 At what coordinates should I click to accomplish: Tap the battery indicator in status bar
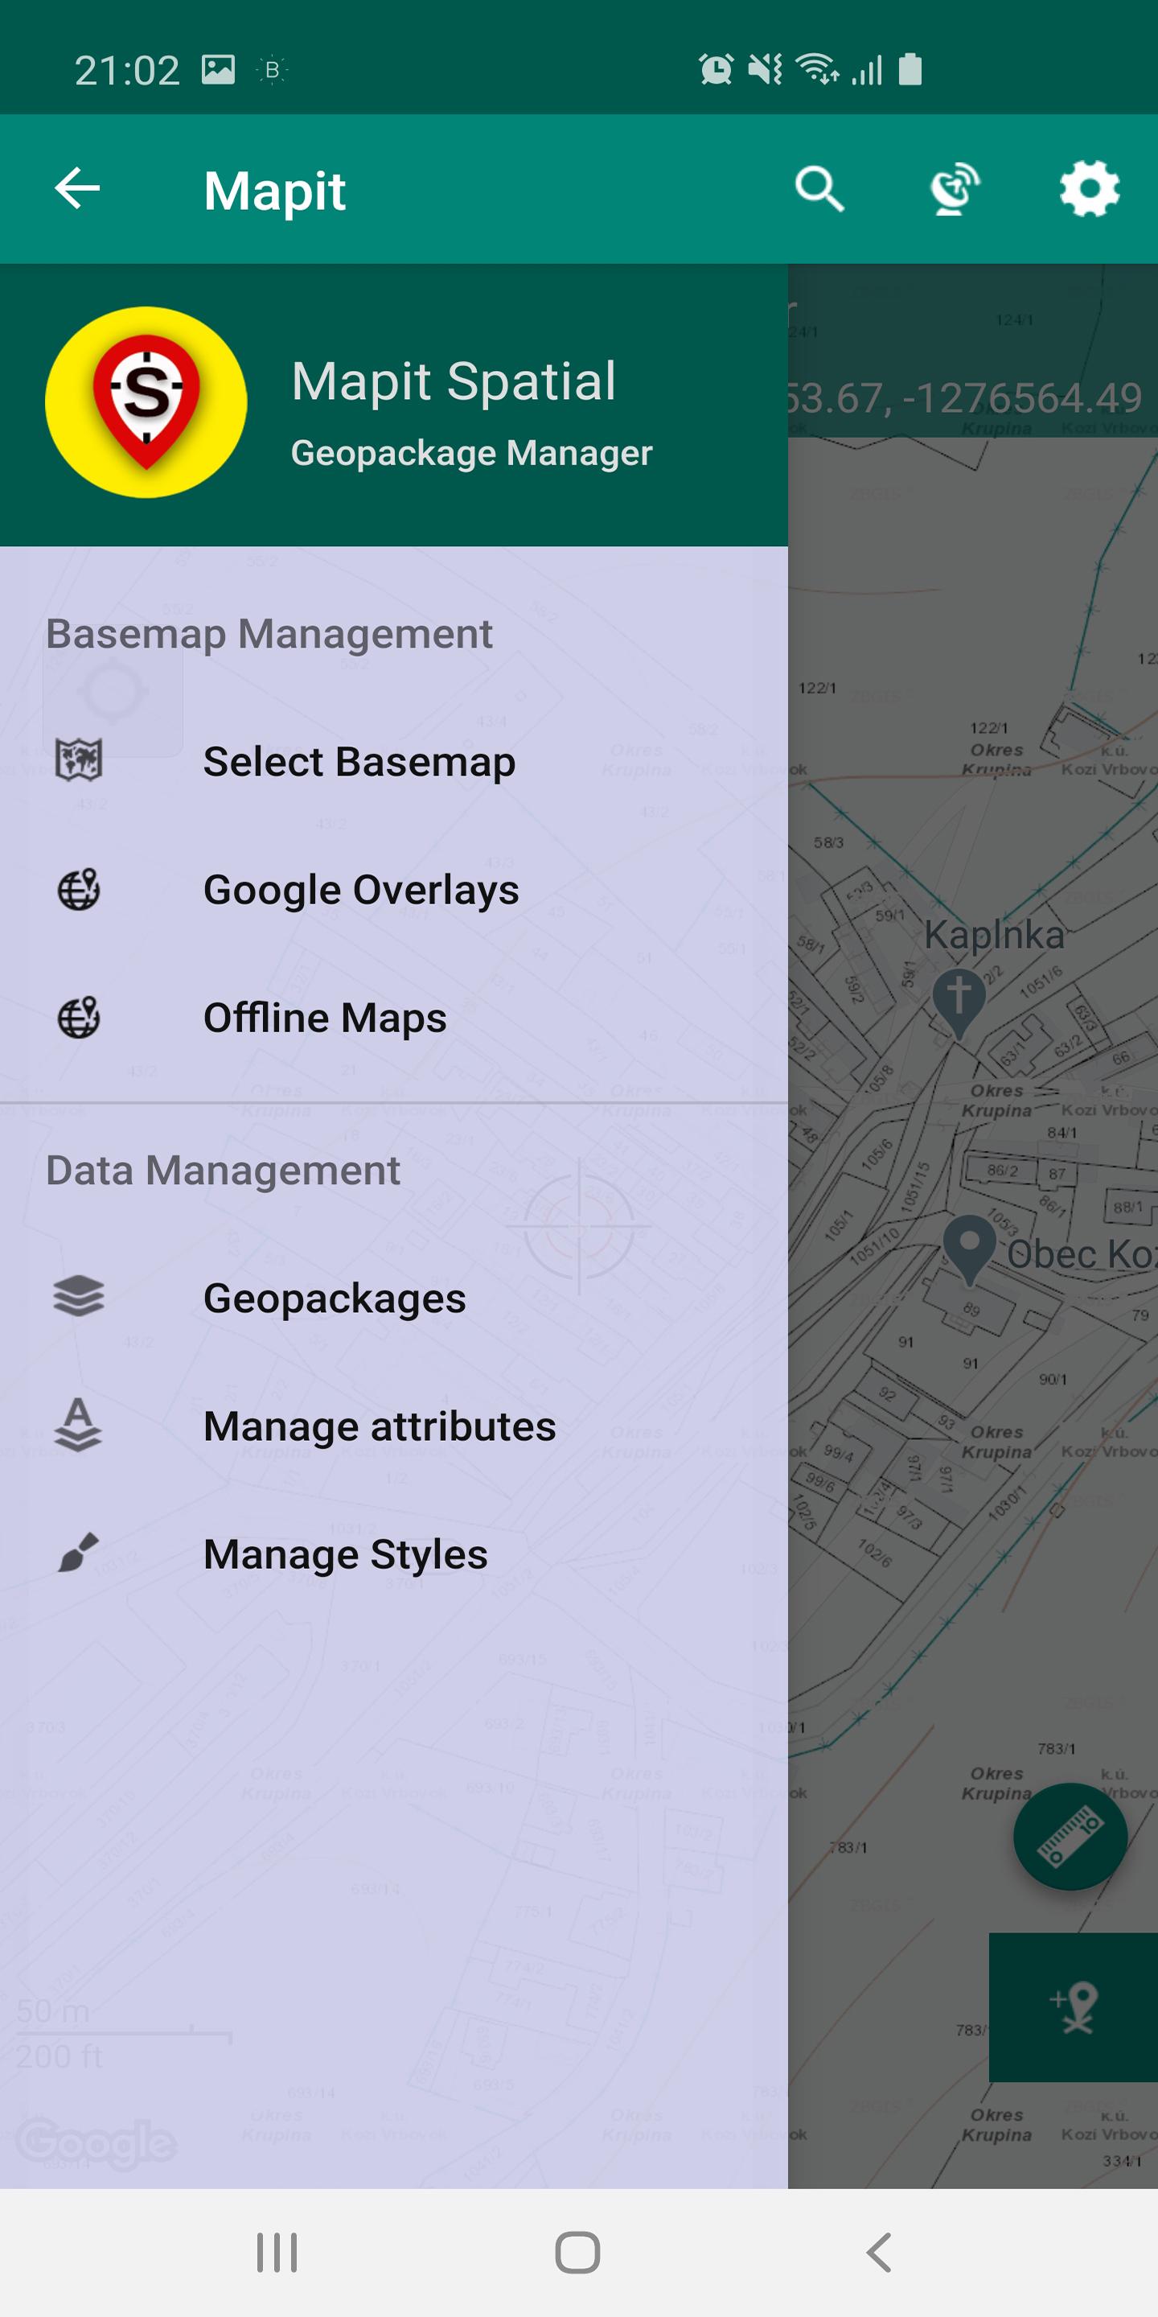(x=910, y=69)
